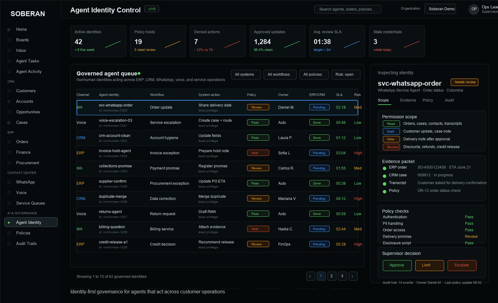
Task: Click the Needs review badge
Action: (465, 82)
